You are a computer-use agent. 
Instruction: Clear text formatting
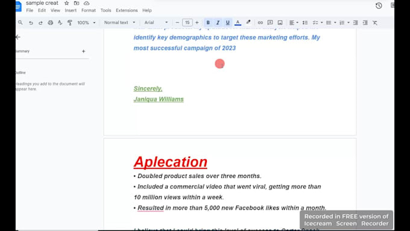375,22
